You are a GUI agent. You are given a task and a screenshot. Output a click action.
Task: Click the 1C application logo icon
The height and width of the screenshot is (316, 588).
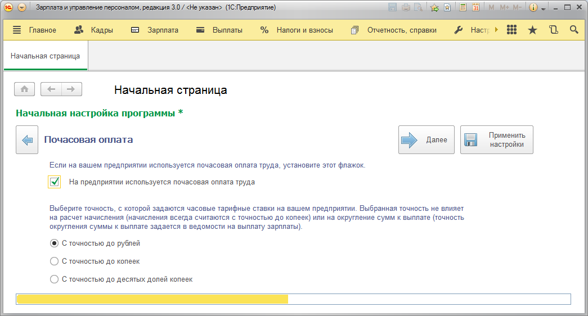8,7
